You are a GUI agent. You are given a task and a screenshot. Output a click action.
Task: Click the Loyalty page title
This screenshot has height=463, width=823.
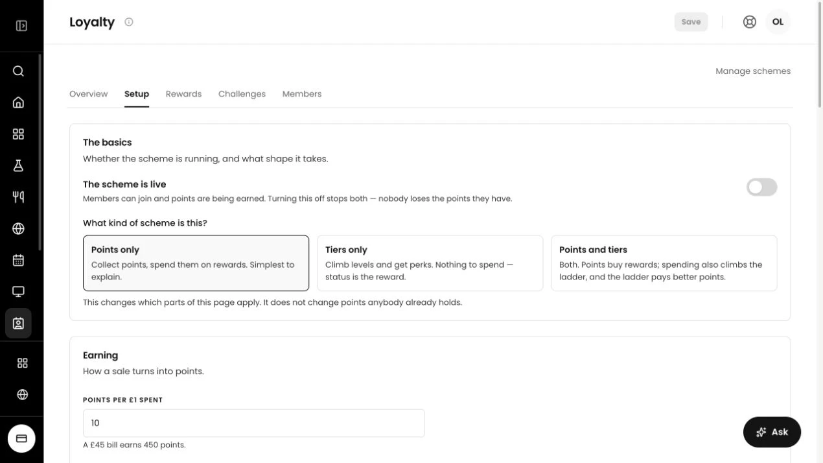(92, 22)
